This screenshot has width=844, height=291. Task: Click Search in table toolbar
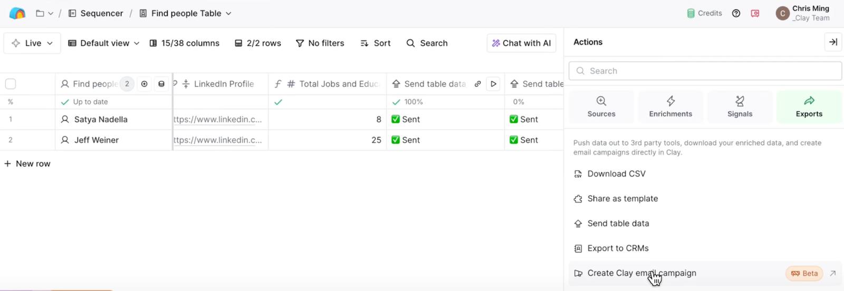click(x=427, y=43)
